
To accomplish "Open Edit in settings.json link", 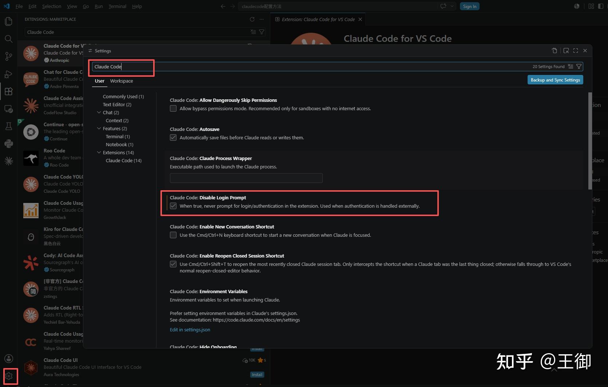I will 190,330.
